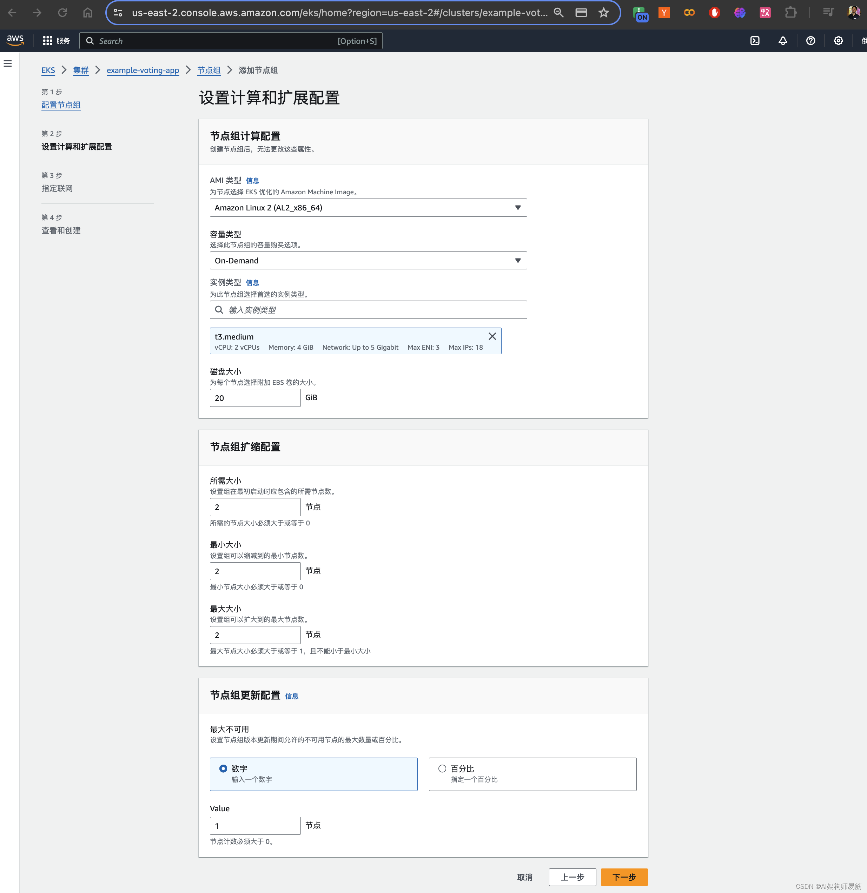Open the translate extension icon

[x=765, y=13]
